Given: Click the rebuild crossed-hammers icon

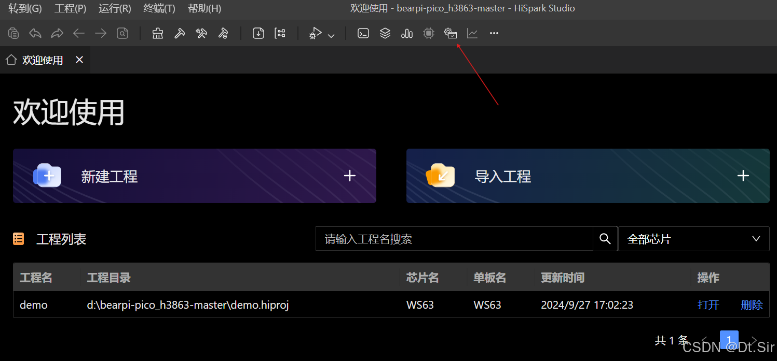Looking at the screenshot, I should pos(201,34).
